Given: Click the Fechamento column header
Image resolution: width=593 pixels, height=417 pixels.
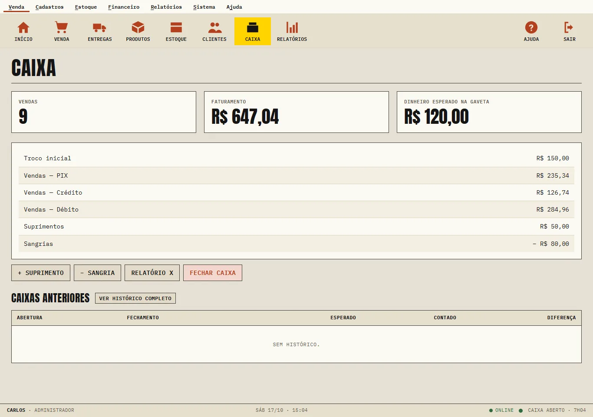Looking at the screenshot, I should pos(143,318).
